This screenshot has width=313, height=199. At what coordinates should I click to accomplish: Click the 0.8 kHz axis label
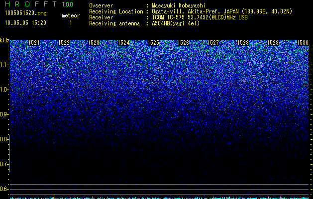click(x=4, y=139)
